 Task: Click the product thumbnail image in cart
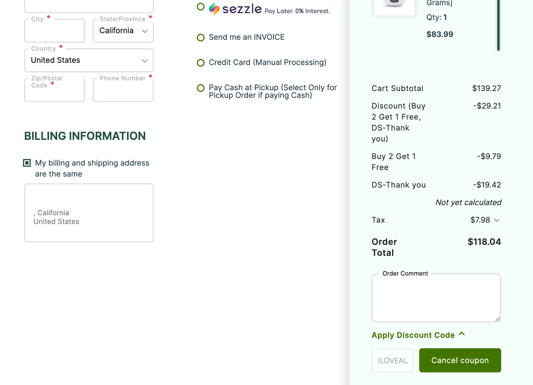point(394,5)
